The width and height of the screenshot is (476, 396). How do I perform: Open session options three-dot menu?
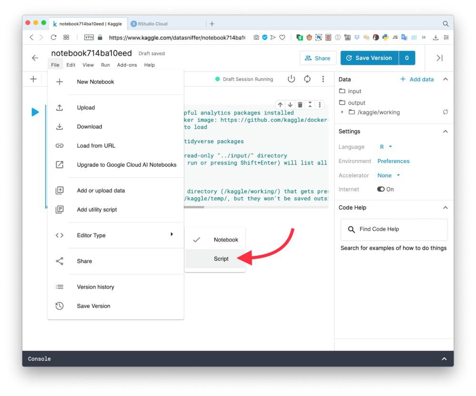[x=323, y=79]
